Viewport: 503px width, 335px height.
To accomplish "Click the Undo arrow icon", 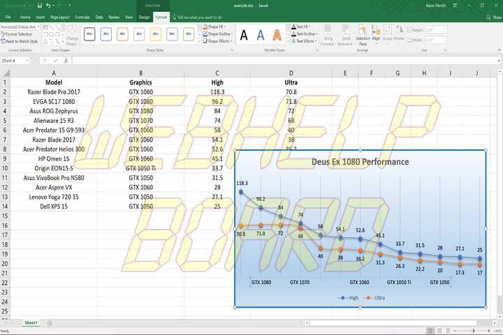I will (x=48, y=6).
